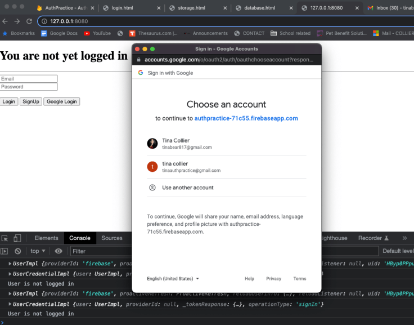Click Google logo in sign-in header
Image resolution: width=414 pixels, height=325 pixels.
pos(141,73)
